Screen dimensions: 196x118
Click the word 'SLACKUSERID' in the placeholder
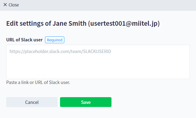[97, 51]
